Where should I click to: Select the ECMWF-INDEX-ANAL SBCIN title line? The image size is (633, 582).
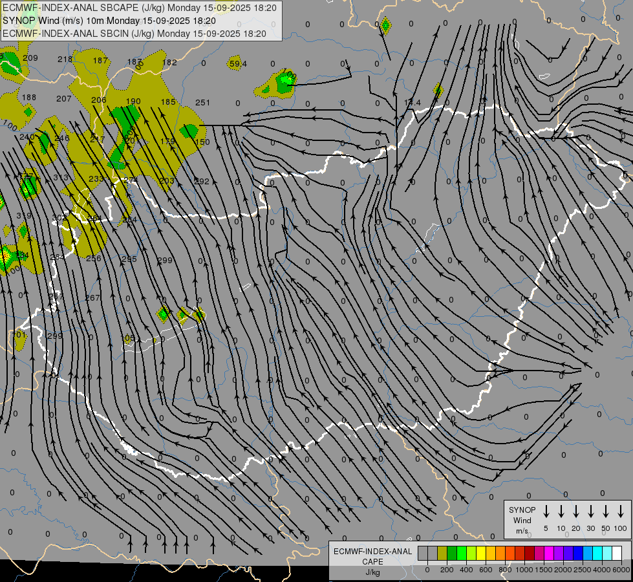(x=134, y=33)
